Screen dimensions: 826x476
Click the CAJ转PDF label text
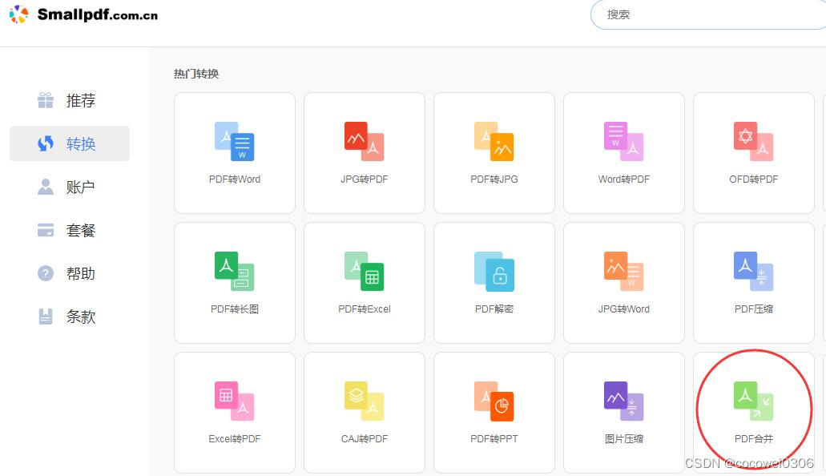364,438
